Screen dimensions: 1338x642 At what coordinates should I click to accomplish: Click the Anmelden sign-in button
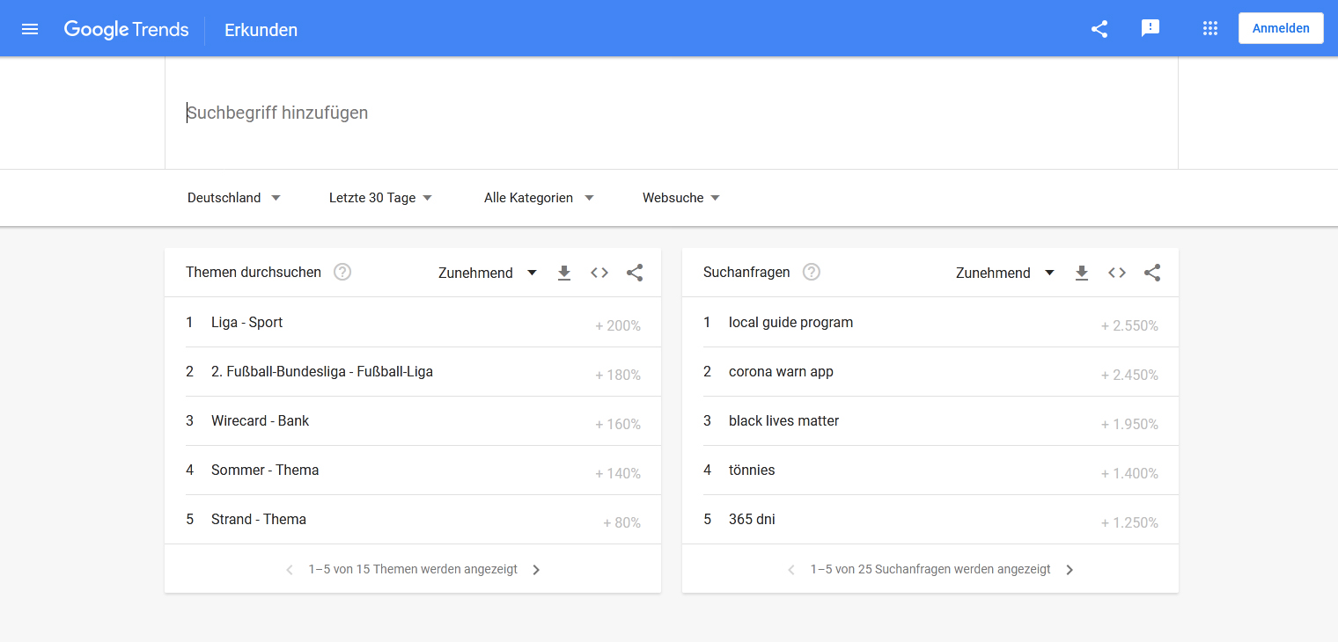pyautogui.click(x=1281, y=28)
